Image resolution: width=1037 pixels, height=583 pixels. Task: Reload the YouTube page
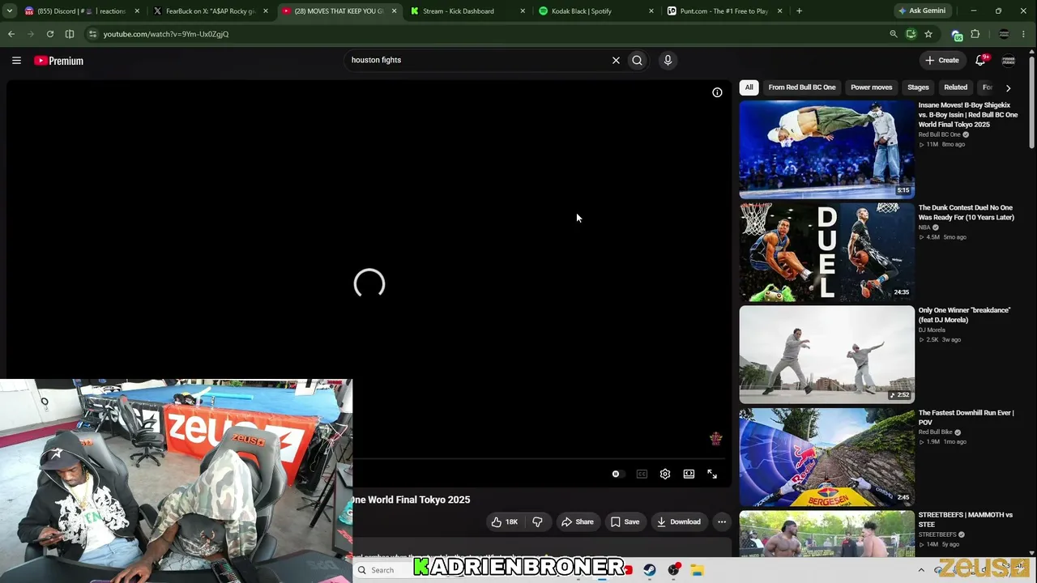tap(50, 34)
